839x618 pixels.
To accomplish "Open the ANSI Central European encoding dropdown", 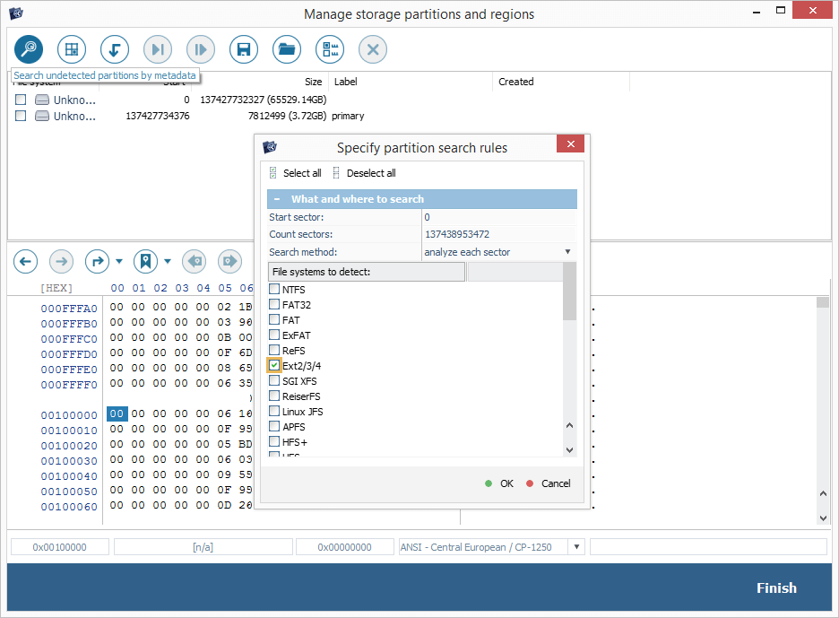I will tap(576, 546).
